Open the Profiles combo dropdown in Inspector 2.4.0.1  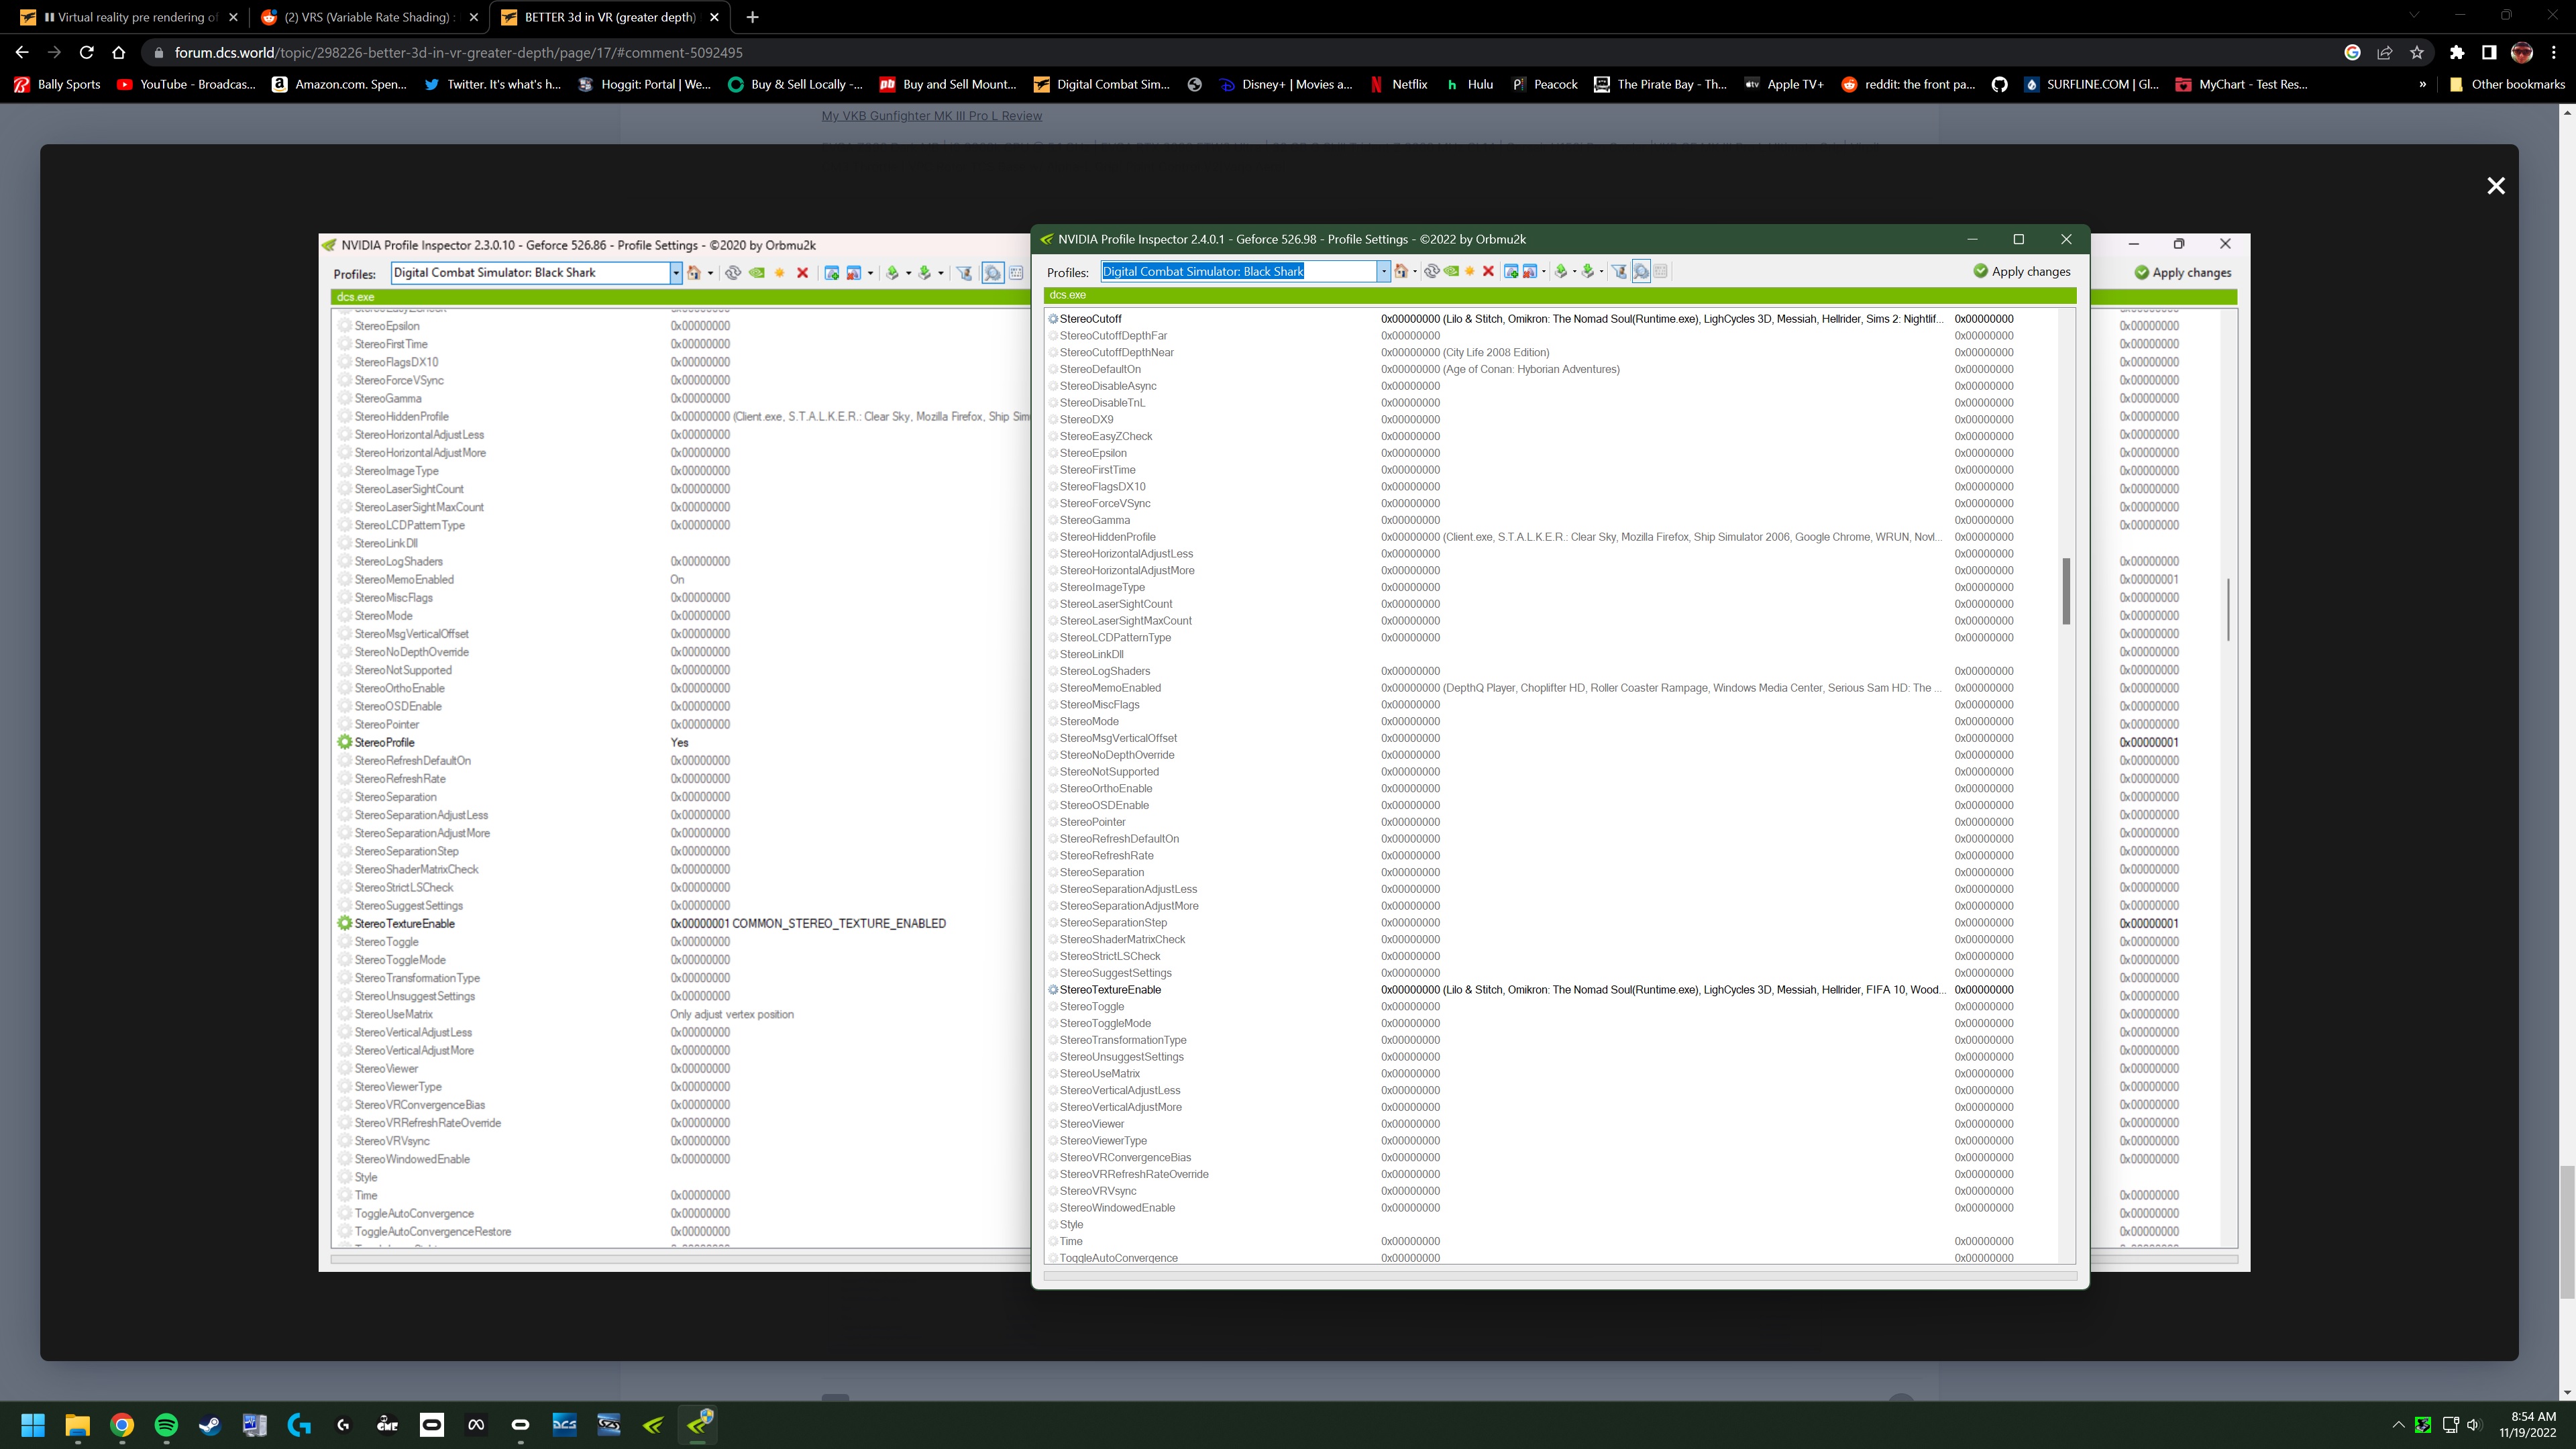click(1383, 271)
